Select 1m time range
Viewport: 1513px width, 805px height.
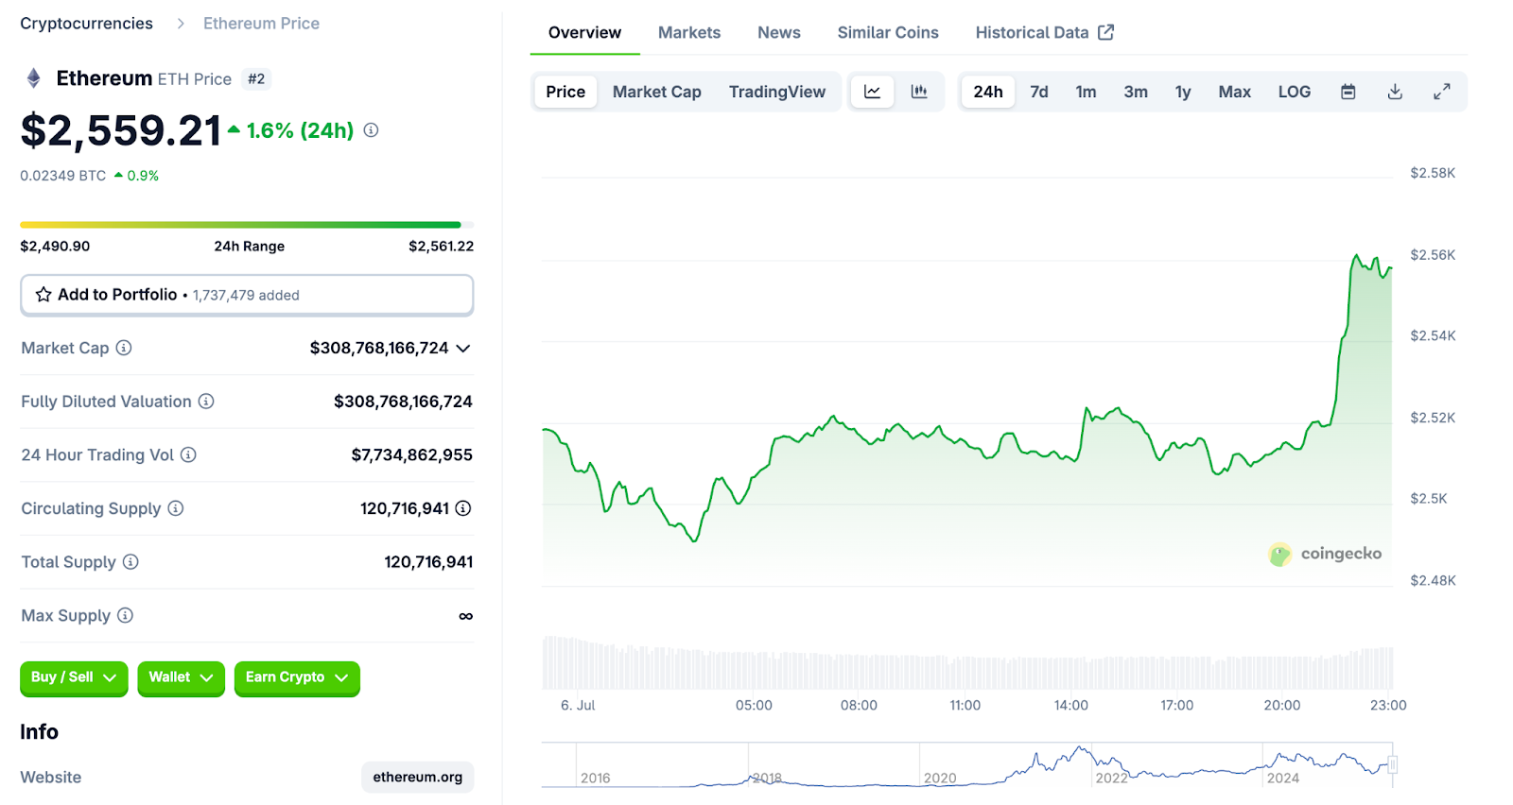coord(1086,92)
